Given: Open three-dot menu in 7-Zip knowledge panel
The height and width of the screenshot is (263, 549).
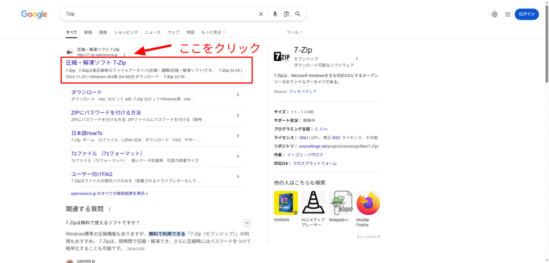Looking at the screenshot, I should [357, 59].
